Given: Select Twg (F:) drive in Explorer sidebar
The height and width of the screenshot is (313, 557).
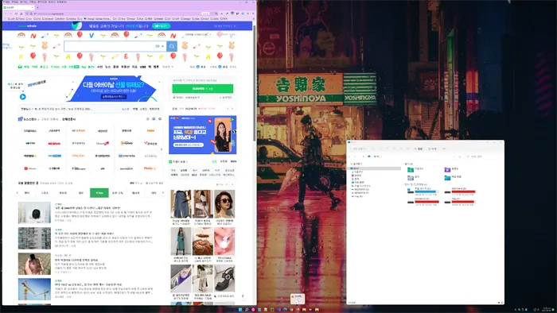Looking at the screenshot, I should 358,196.
